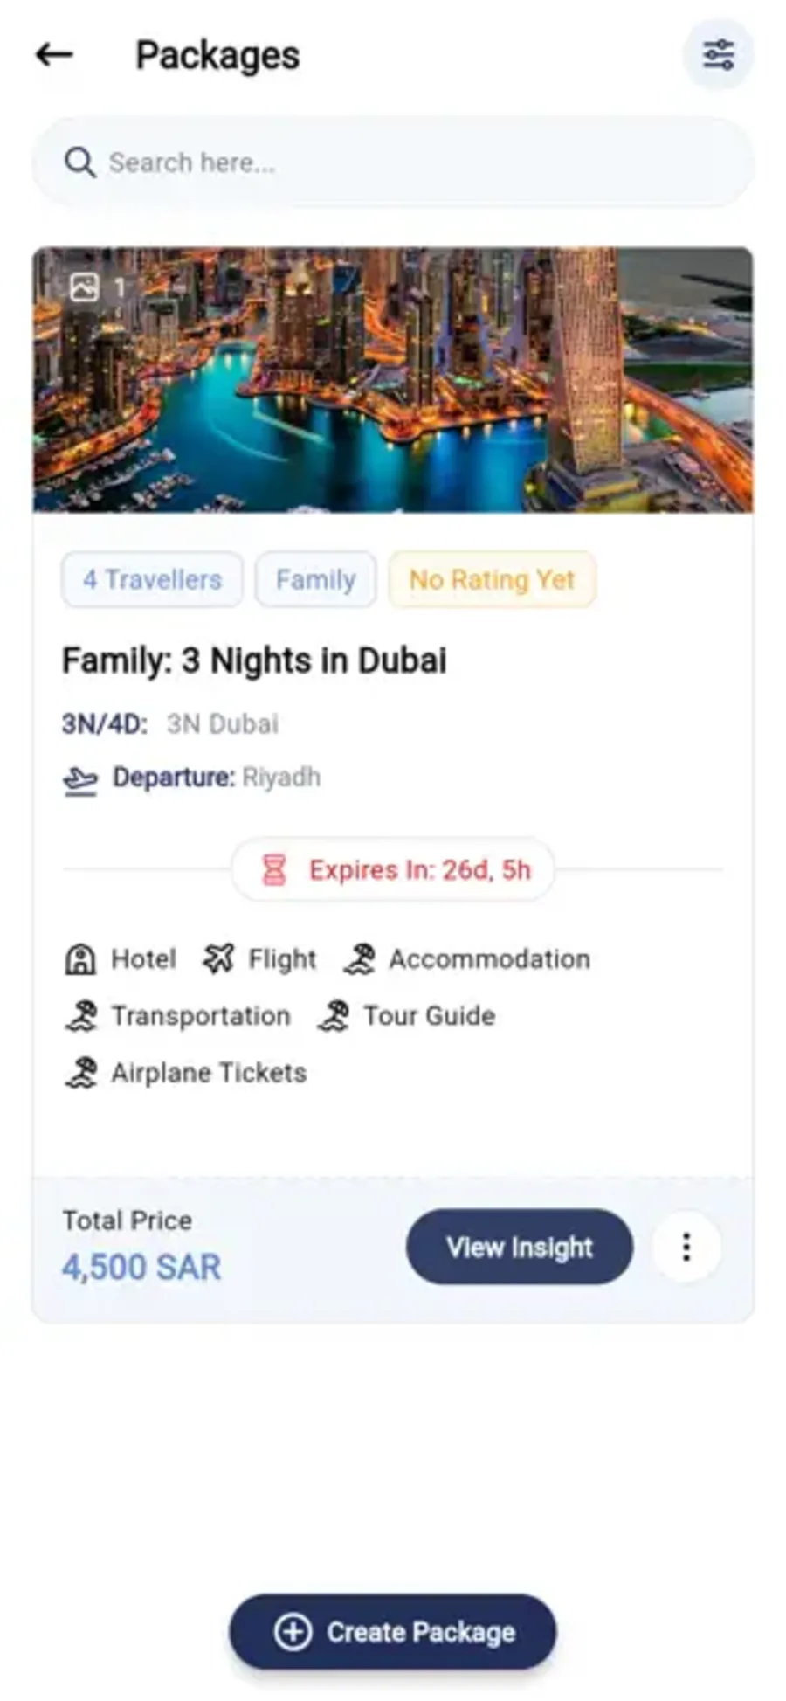Tap the Create Package button
The height and width of the screenshot is (1701, 786).
pos(393,1631)
